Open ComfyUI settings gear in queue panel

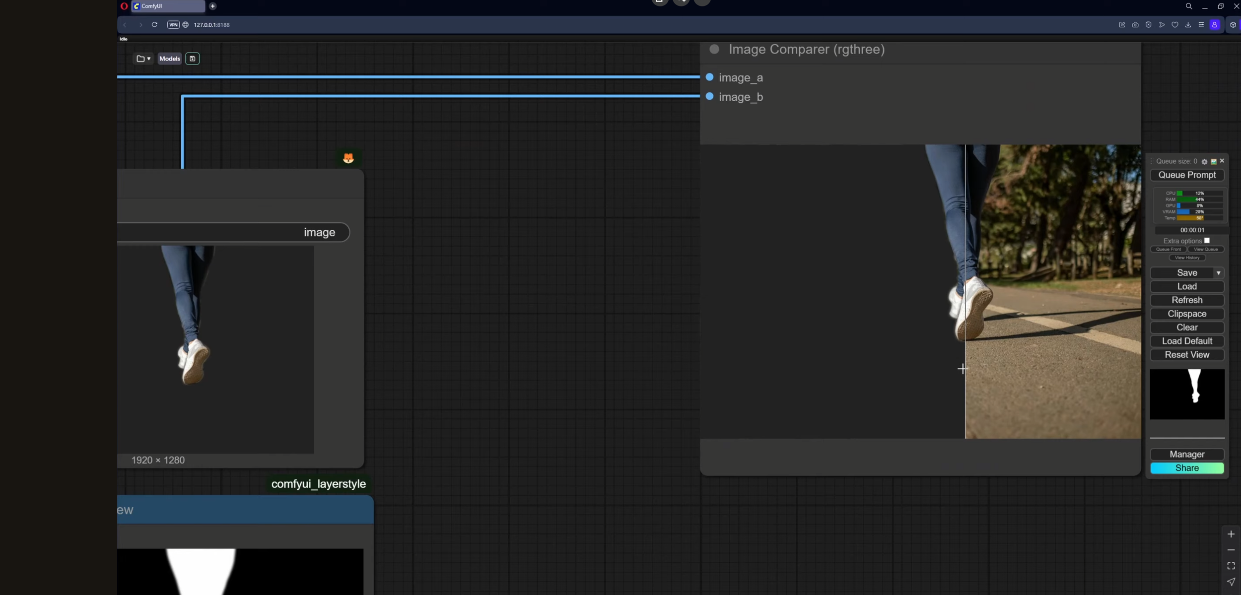pyautogui.click(x=1204, y=162)
